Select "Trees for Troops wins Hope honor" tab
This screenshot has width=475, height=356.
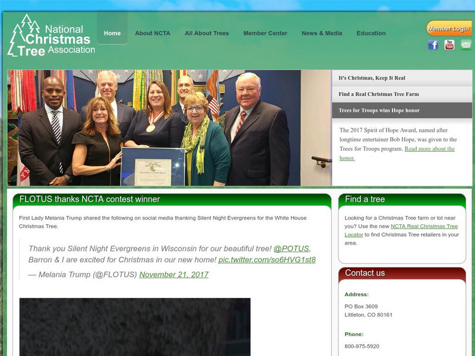click(402, 110)
